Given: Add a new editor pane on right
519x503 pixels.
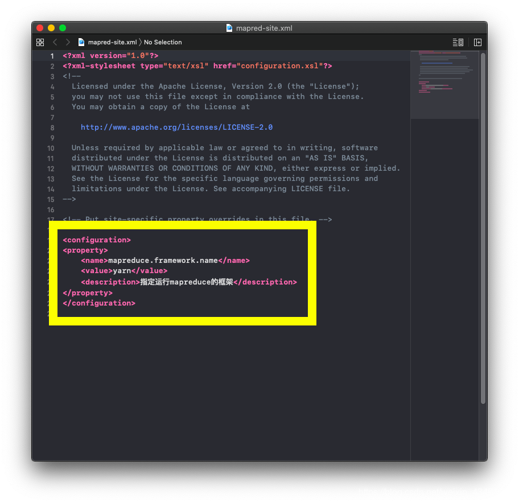Looking at the screenshot, I should (x=477, y=42).
